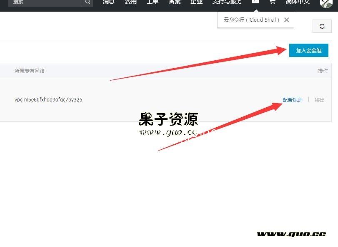This screenshot has width=338, height=247.
Task: Click the 操作 column header
Action: (323, 71)
